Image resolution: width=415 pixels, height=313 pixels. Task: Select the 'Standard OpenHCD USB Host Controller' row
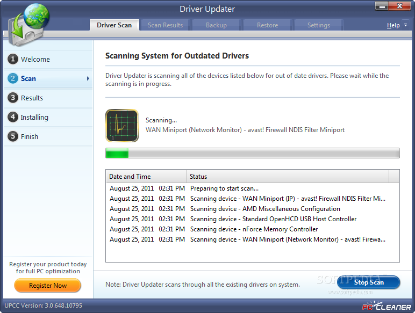(253, 219)
